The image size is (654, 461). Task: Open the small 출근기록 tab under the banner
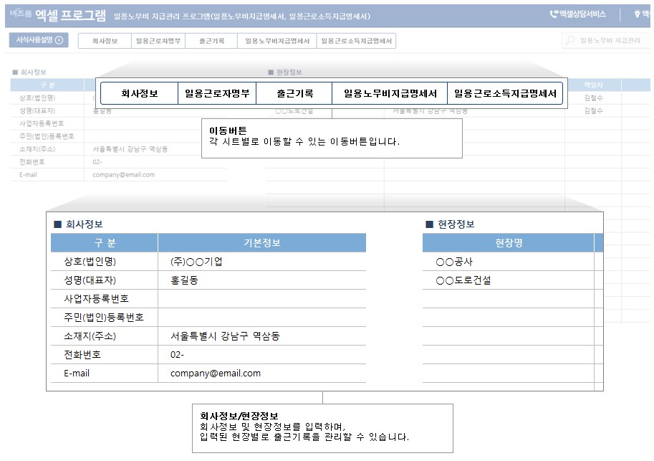(211, 41)
